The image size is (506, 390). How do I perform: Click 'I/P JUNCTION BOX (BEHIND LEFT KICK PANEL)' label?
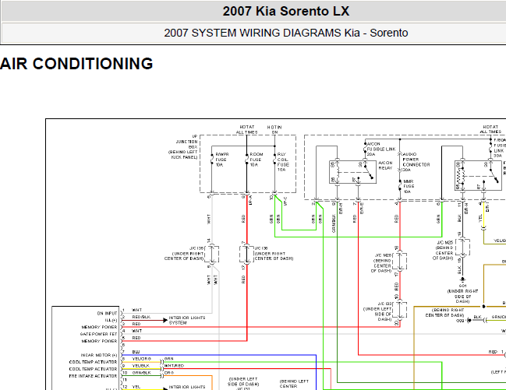tap(183, 147)
